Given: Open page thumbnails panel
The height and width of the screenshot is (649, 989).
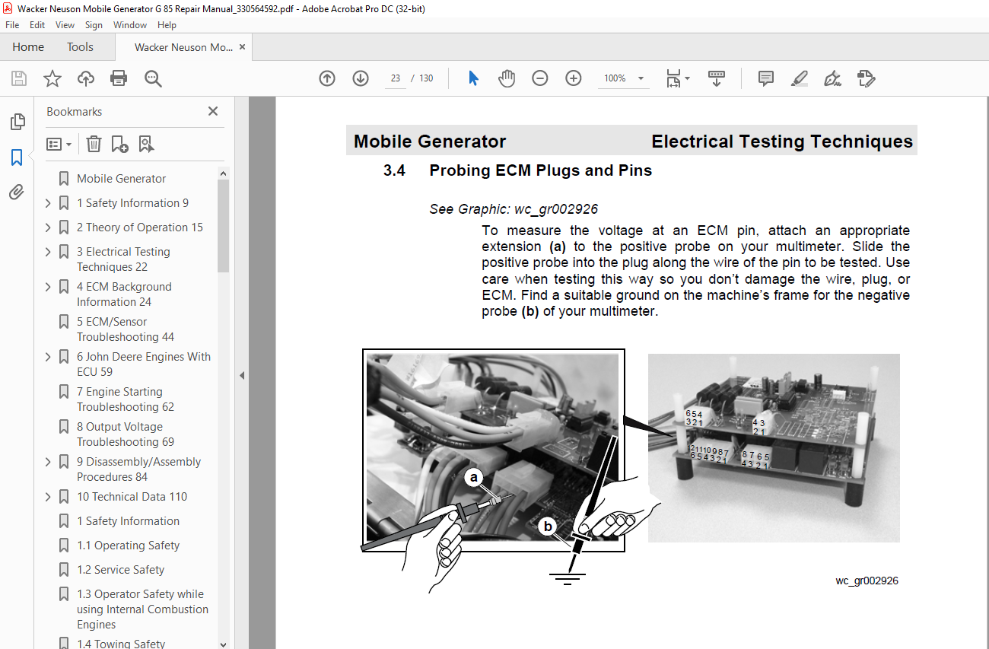Looking at the screenshot, I should [17, 122].
